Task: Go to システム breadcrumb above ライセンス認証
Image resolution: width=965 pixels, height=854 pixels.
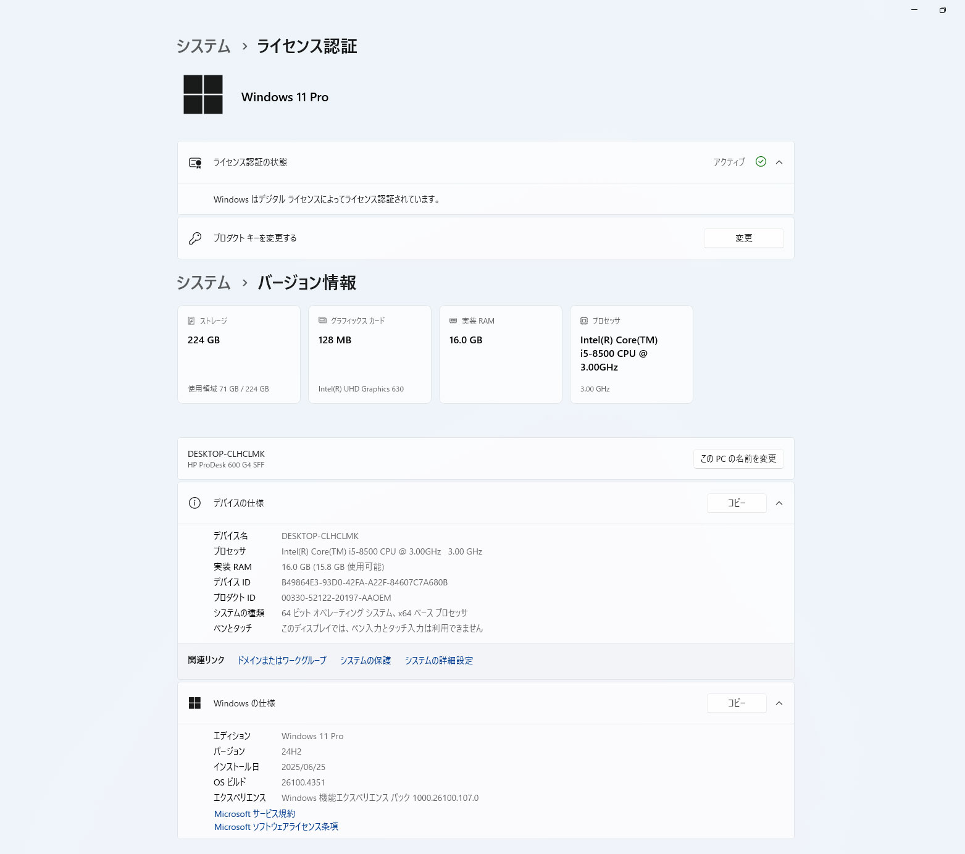Action: 203,46
